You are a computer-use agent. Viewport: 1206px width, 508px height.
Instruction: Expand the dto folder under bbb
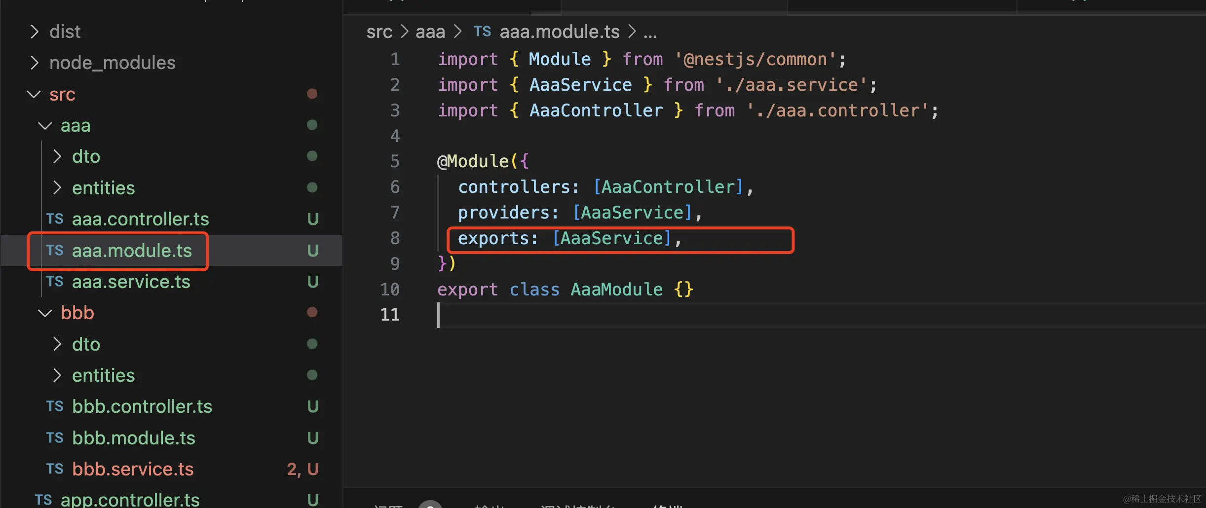click(57, 344)
